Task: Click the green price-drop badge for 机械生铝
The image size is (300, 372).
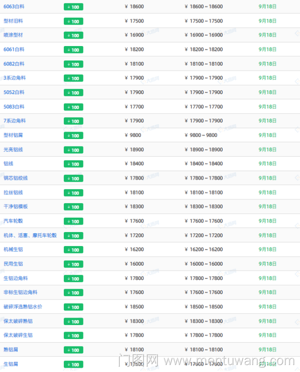Action: (x=73, y=250)
